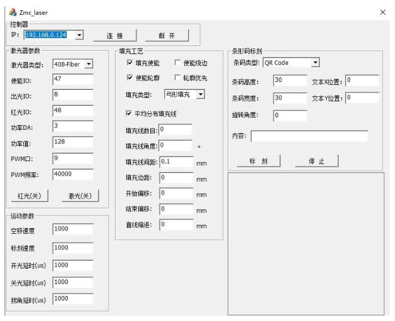Click the 拐角延时(us) input field
395x321 pixels.
[73, 299]
